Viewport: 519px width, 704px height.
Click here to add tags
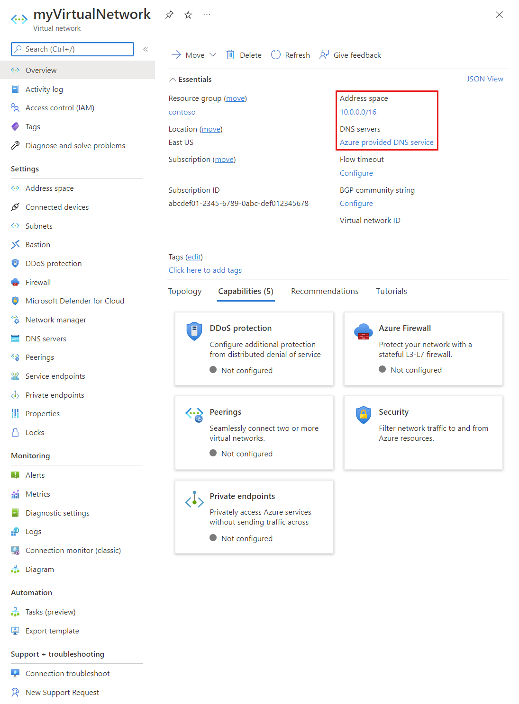205,270
